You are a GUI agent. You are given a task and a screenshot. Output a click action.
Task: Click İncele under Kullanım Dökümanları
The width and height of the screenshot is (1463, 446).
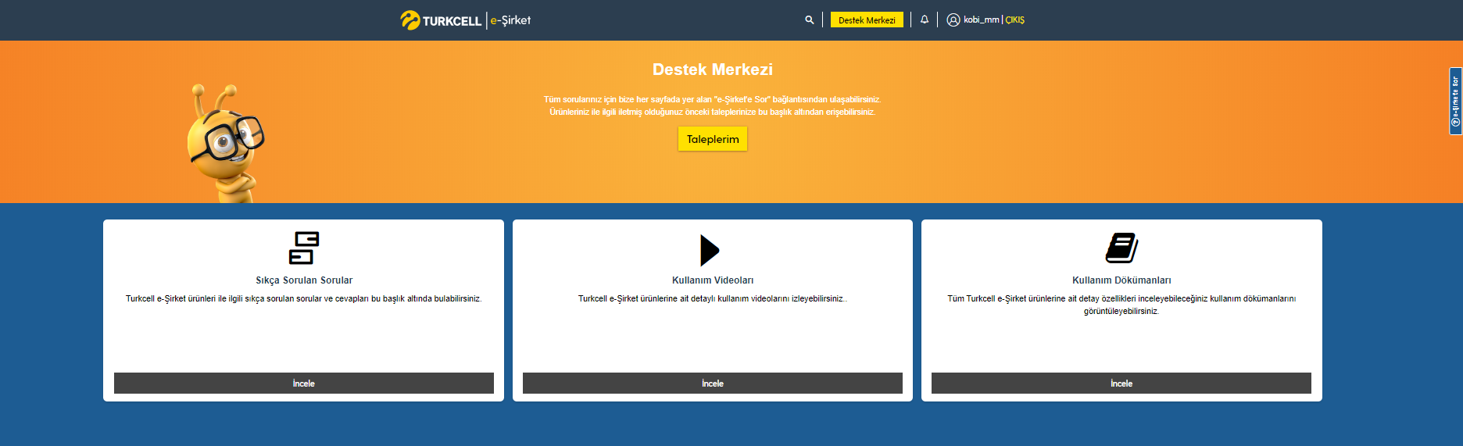click(x=1121, y=384)
